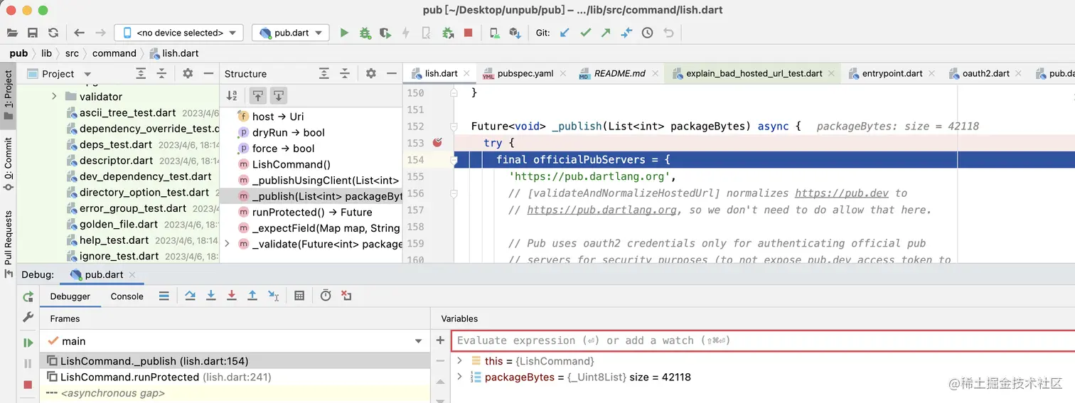Select LishCommand.runProtected stack frame
This screenshot has width=1075, height=403.
point(235,377)
